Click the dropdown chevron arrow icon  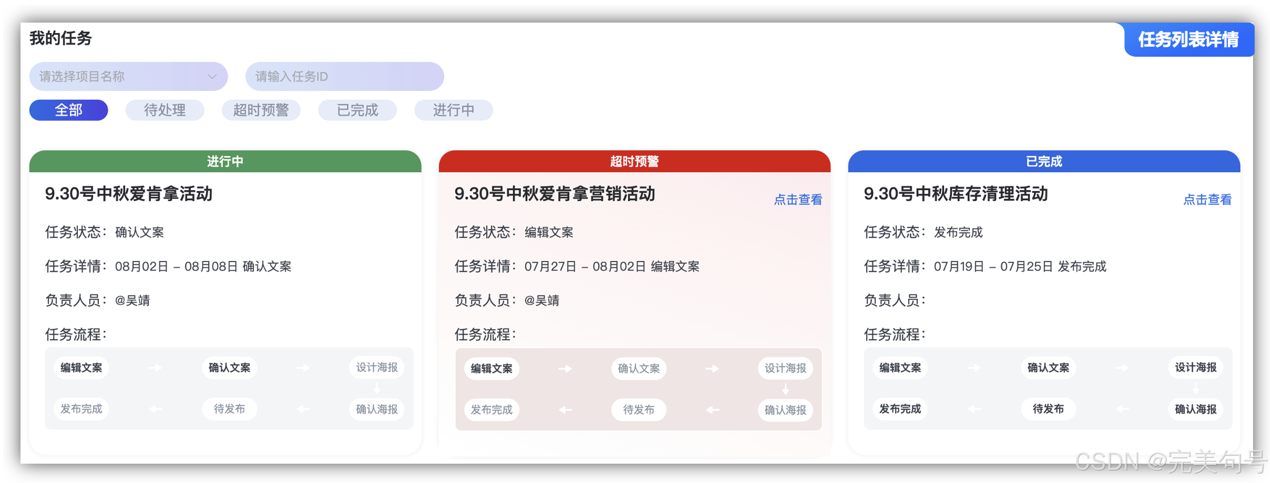point(212,76)
